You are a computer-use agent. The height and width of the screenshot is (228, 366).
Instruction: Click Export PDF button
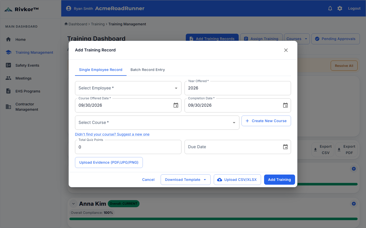click(x=346, y=149)
